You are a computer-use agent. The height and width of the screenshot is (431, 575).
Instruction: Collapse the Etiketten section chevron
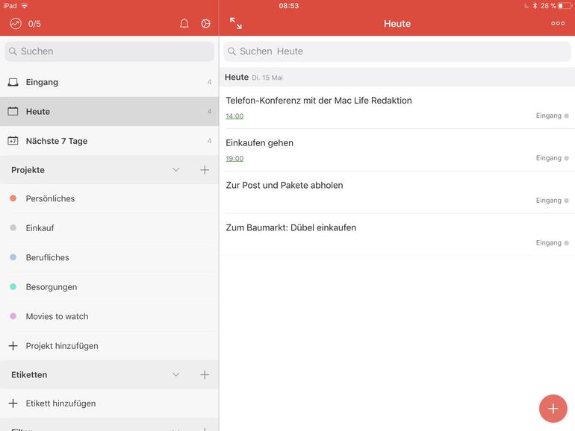tap(176, 374)
